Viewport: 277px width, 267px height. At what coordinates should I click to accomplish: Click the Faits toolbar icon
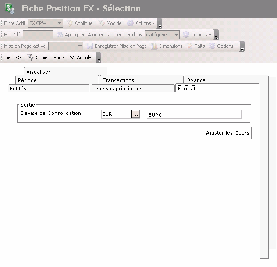(196, 46)
